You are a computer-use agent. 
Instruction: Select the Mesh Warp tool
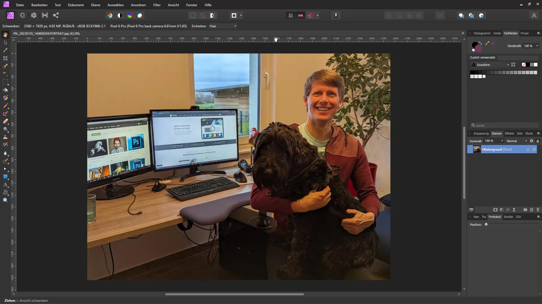click(x=5, y=193)
